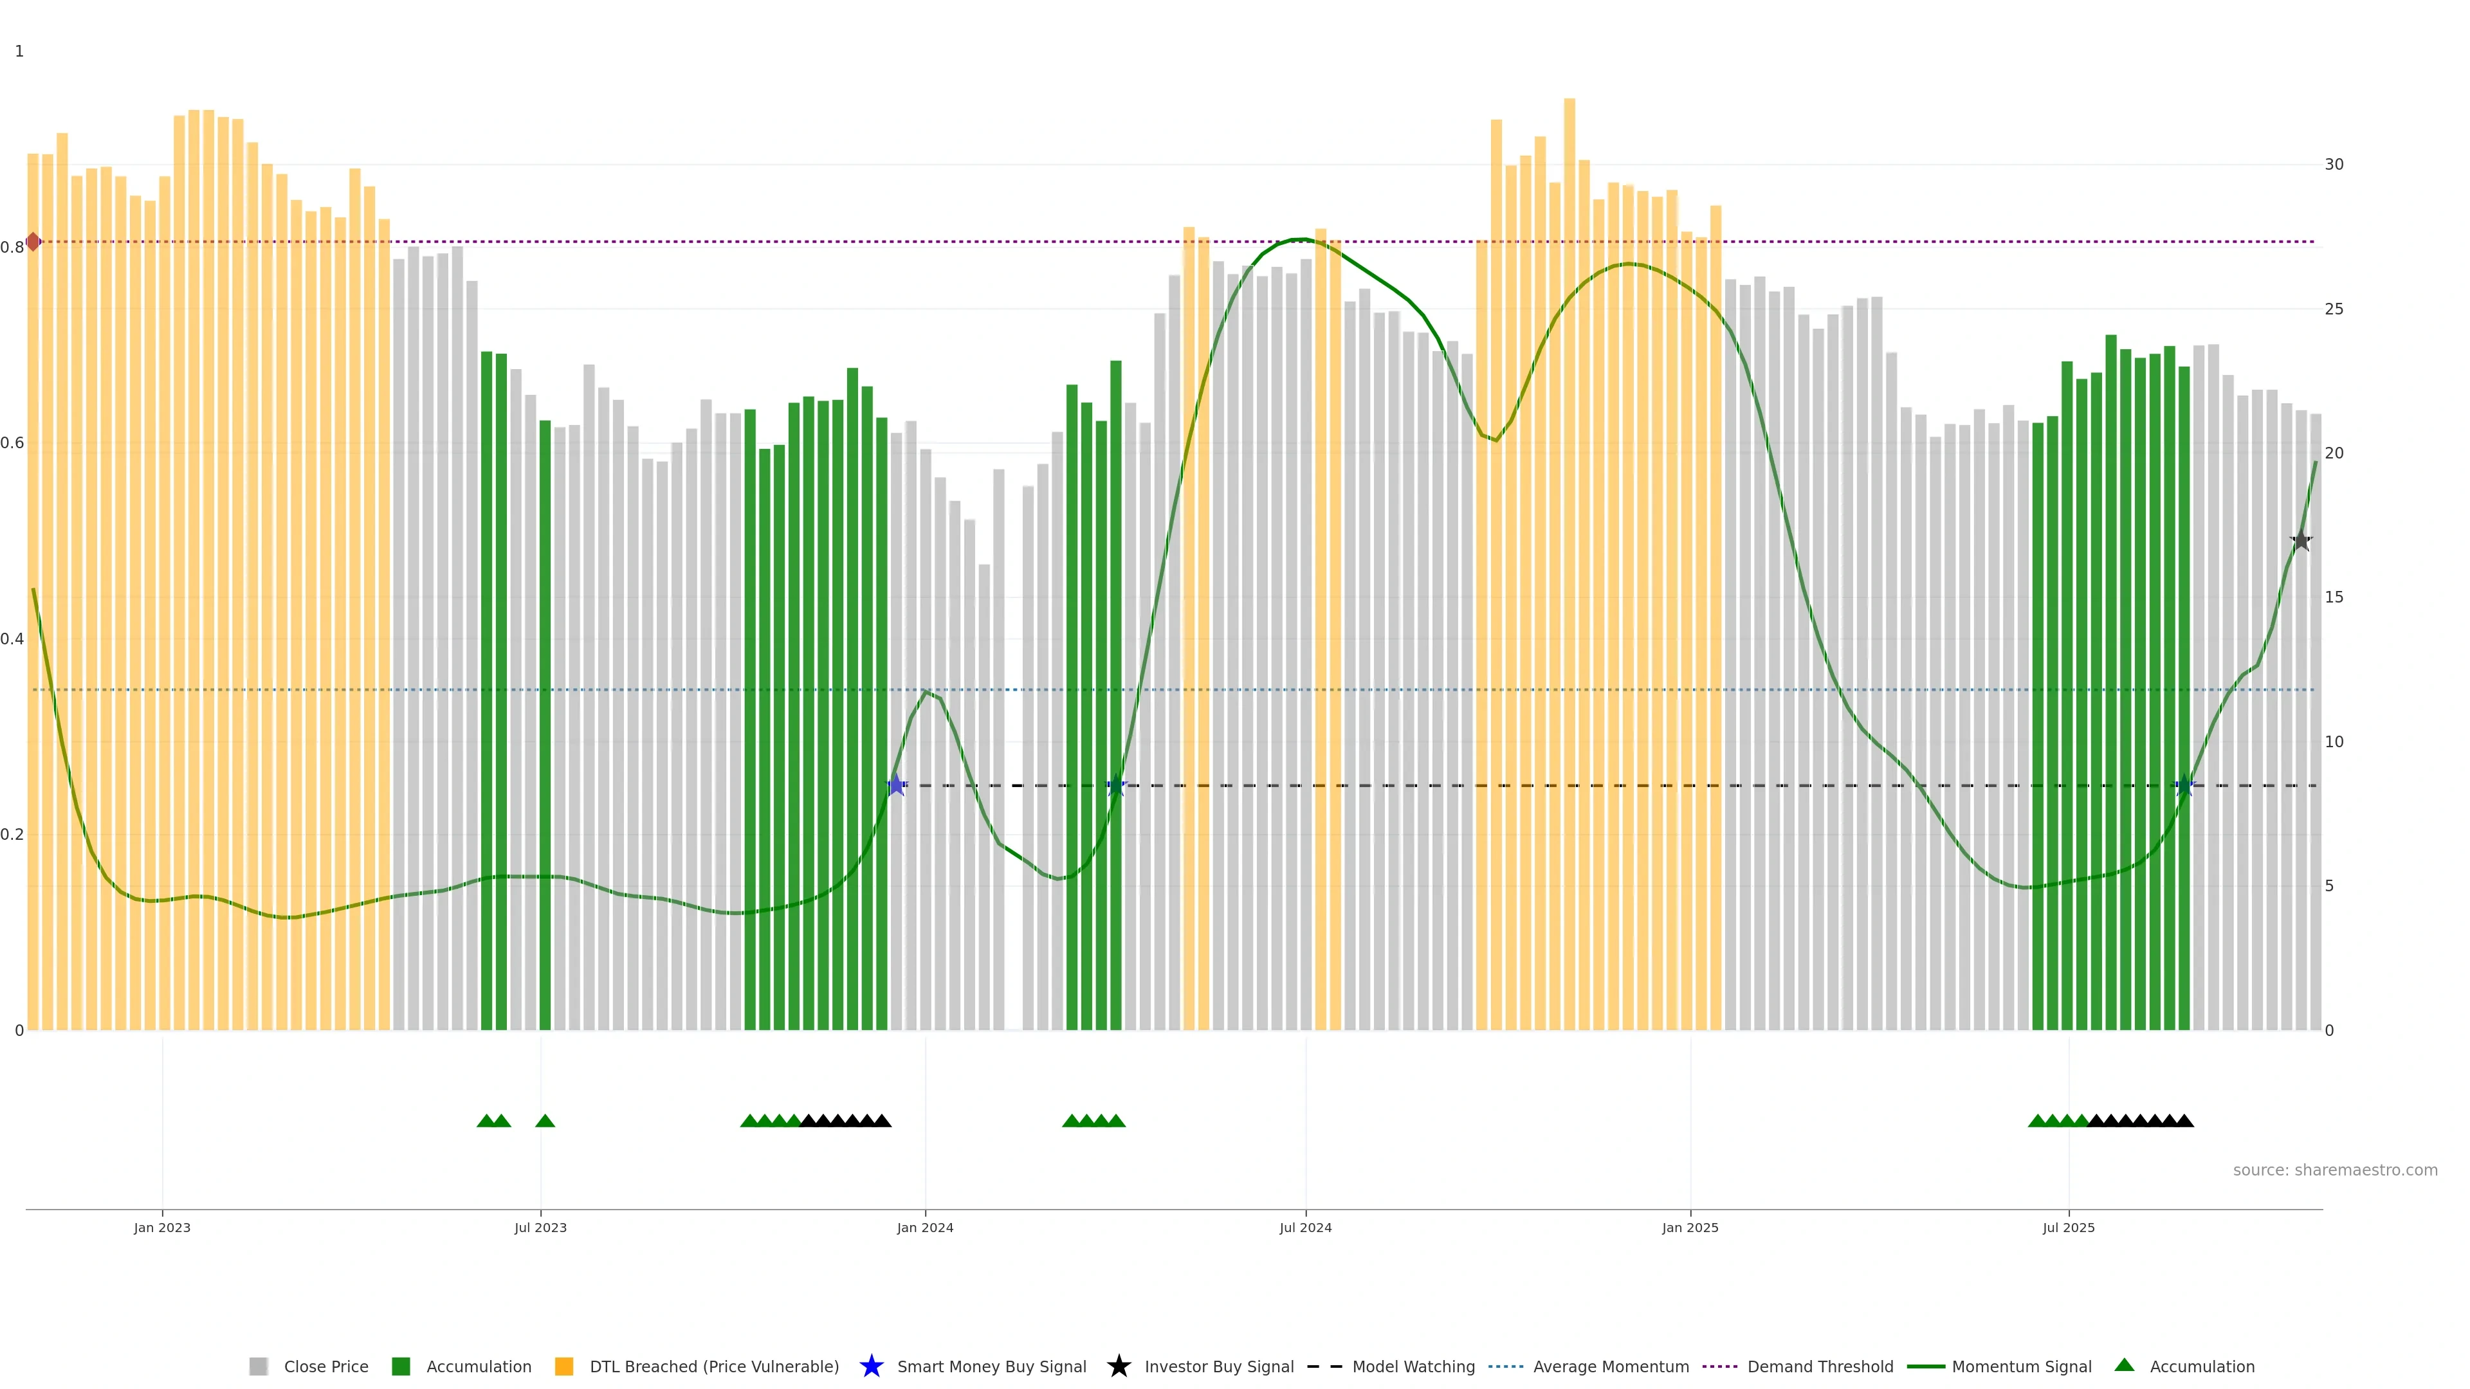Click the green square Accumulation legend swatch

tap(401, 1367)
